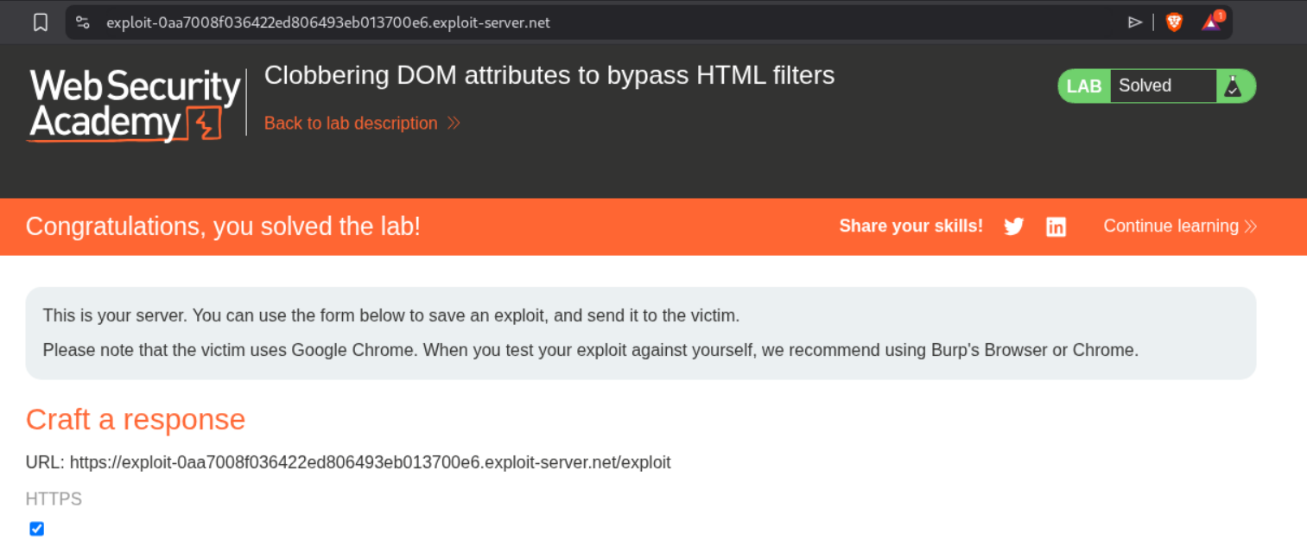The width and height of the screenshot is (1307, 553).
Task: Follow the Continue learning link
Action: [x=1171, y=226]
